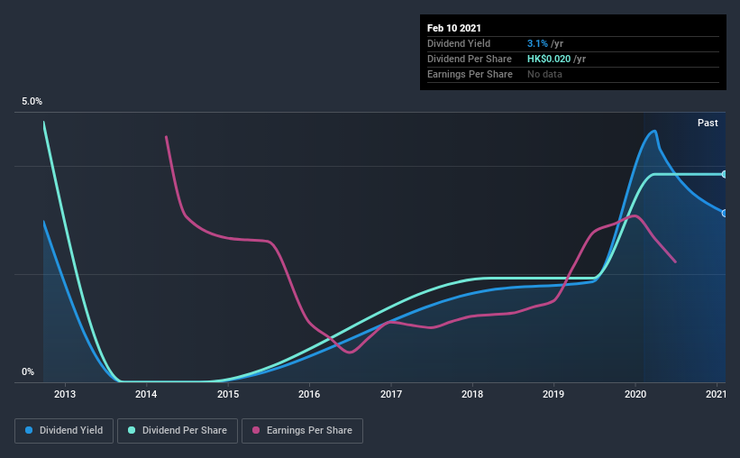Click the 2018 x-axis label

pos(472,394)
